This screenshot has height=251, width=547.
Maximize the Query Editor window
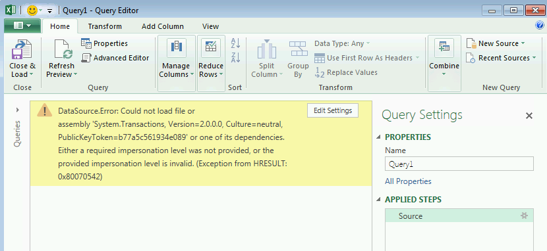click(513, 11)
